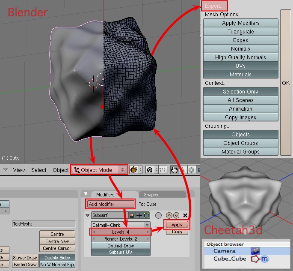Toggle Apply Modifiers export option
This screenshot has height=271, width=293.
click(x=241, y=23)
